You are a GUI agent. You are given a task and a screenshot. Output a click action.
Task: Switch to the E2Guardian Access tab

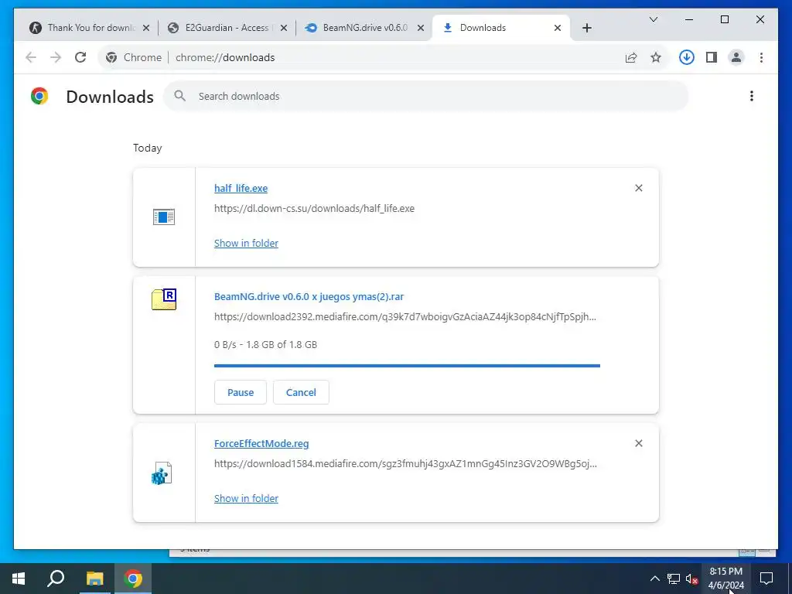tap(228, 28)
